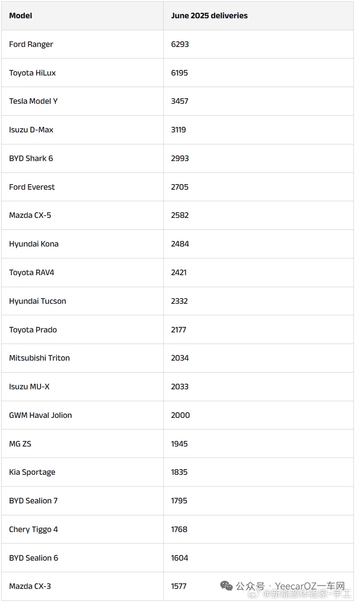Click the Chery Tiggo 4 model label

click(x=34, y=530)
